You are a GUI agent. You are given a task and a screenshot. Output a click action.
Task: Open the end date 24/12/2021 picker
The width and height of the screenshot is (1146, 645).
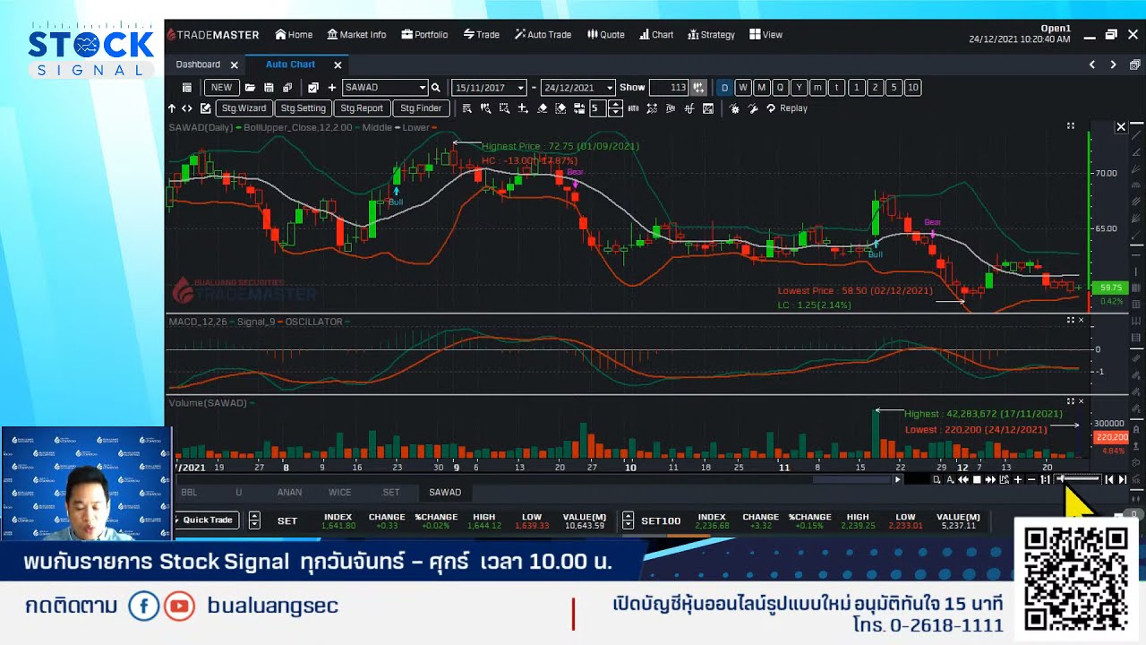pos(610,88)
